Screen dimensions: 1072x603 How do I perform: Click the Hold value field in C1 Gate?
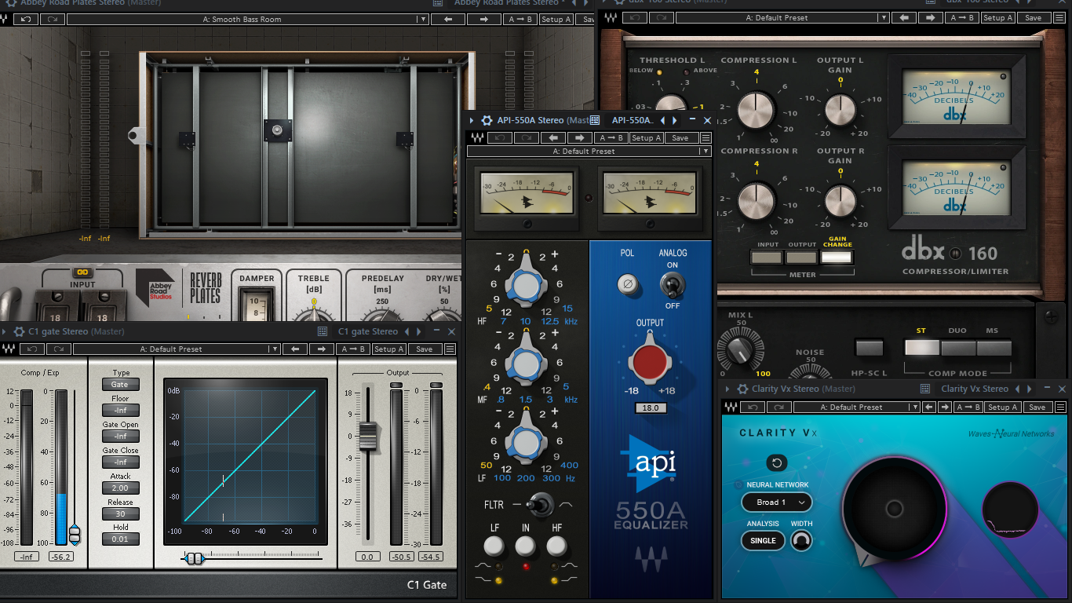120,539
